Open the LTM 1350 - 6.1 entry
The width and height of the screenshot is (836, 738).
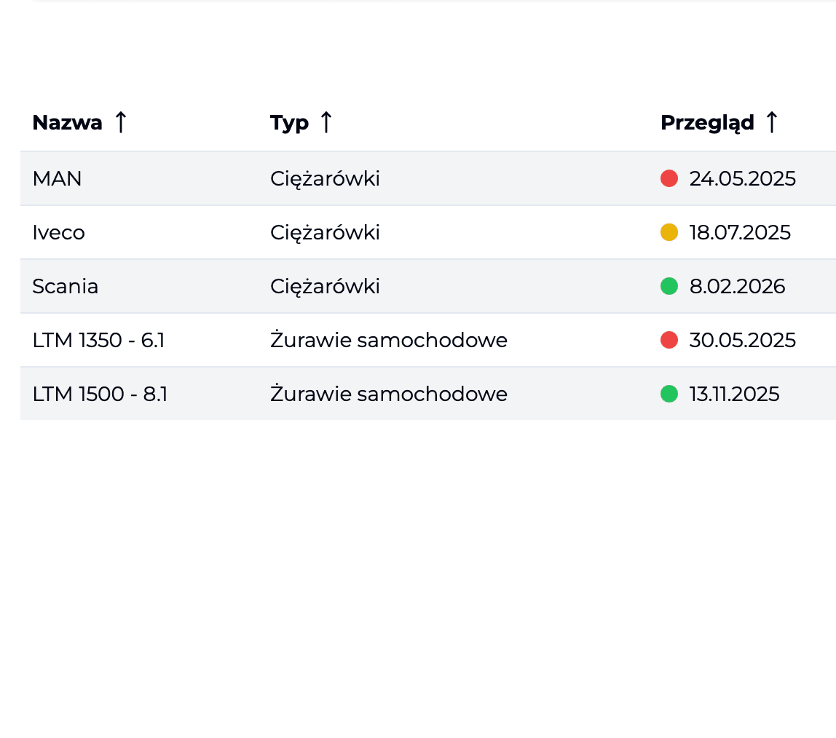pyautogui.click(x=98, y=339)
